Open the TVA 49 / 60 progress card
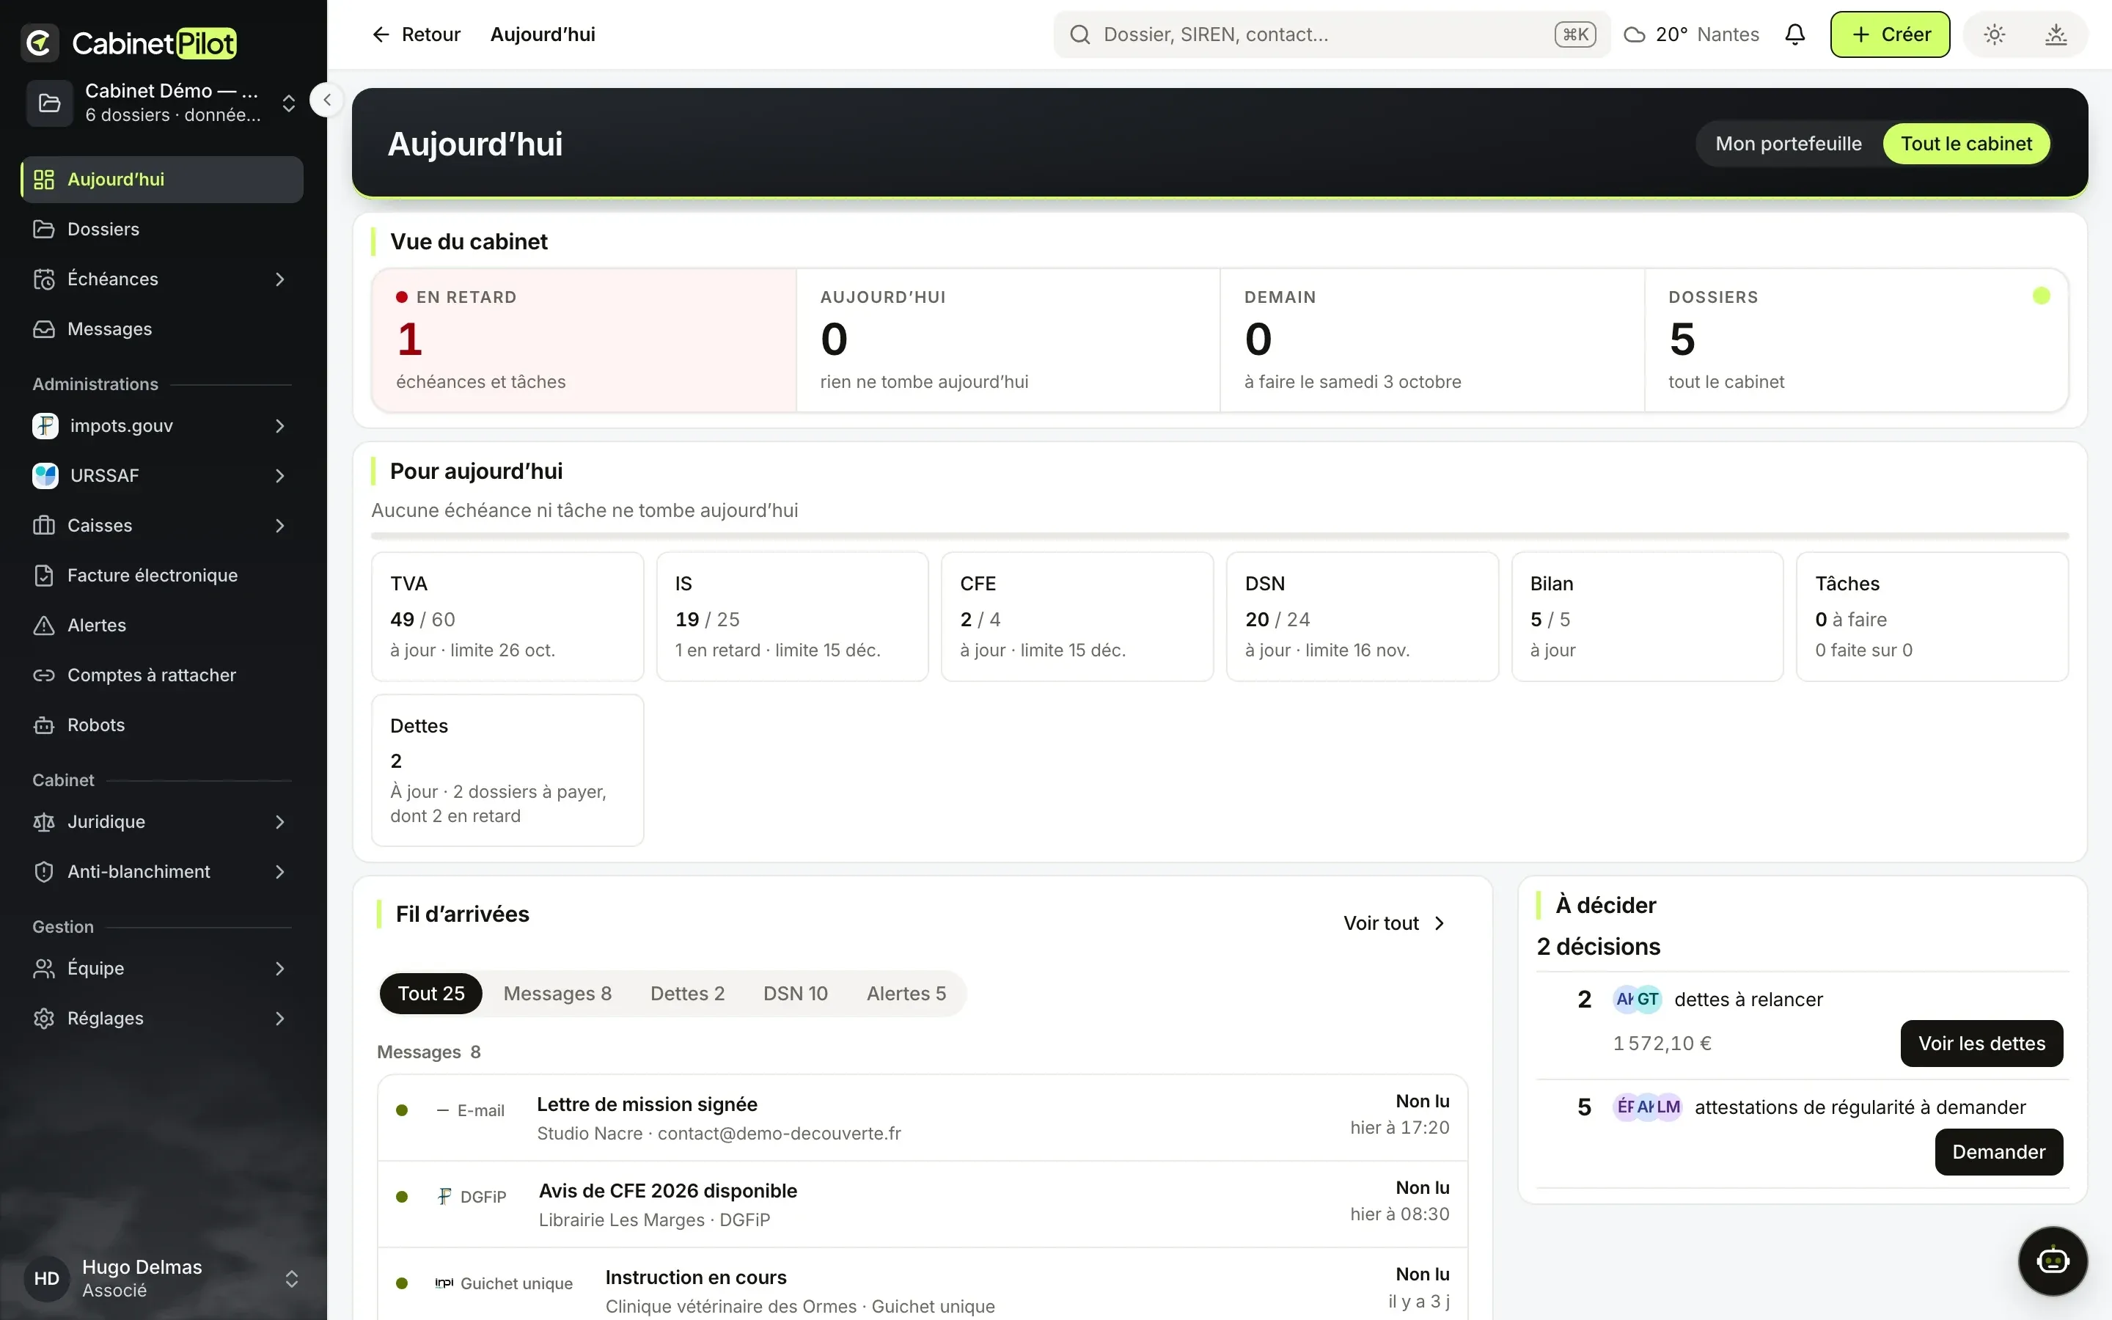This screenshot has width=2112, height=1320. 507,616
